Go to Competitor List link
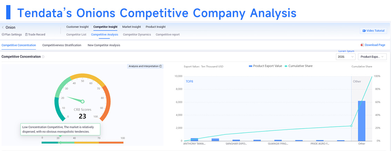Screen dimensions: 391x151 [76, 35]
